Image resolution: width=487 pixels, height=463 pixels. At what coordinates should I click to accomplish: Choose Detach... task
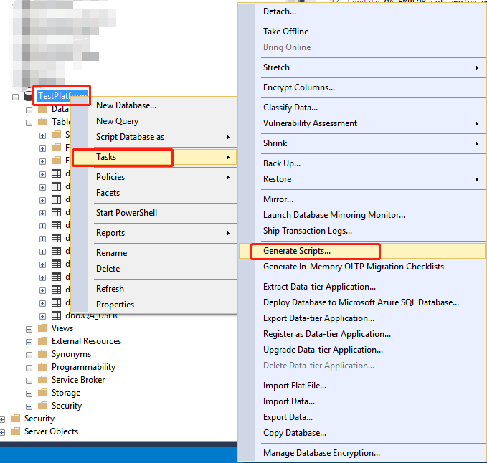pos(361,11)
